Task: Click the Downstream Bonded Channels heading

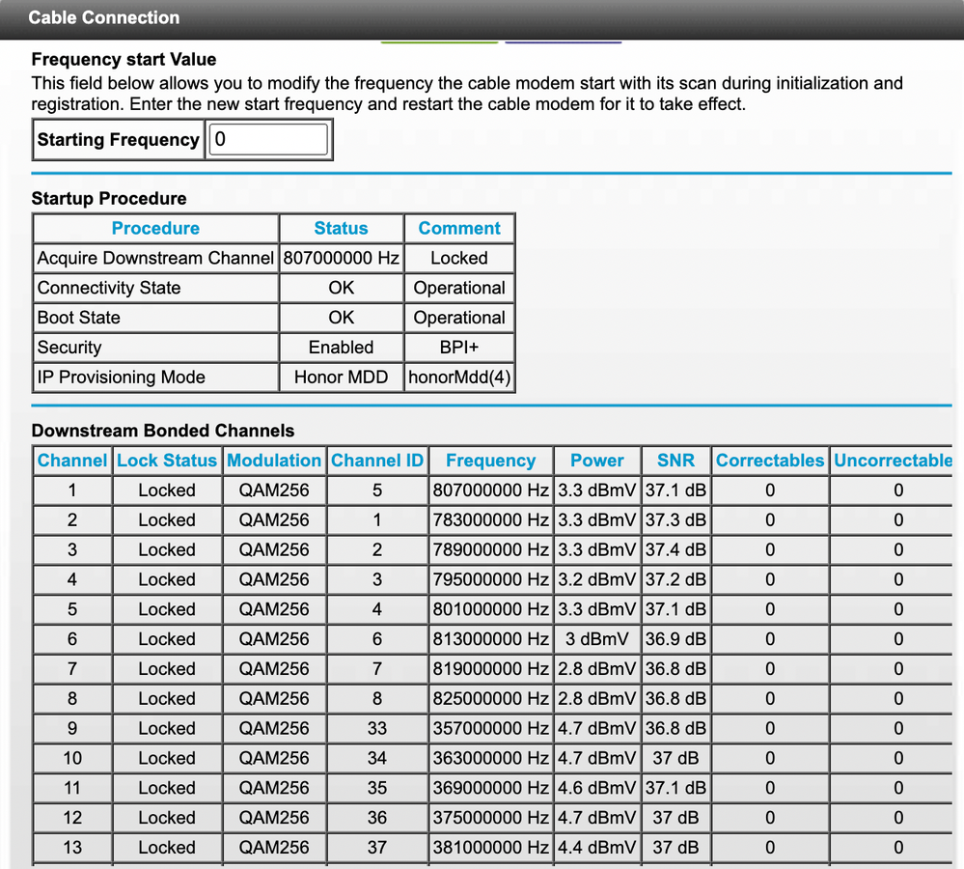Action: (163, 431)
